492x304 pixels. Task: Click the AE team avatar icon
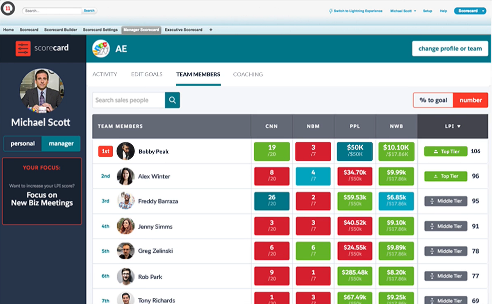pos(102,48)
